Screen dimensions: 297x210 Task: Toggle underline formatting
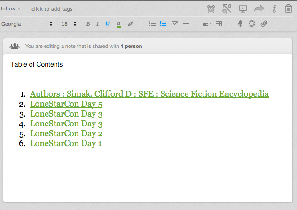point(108,24)
